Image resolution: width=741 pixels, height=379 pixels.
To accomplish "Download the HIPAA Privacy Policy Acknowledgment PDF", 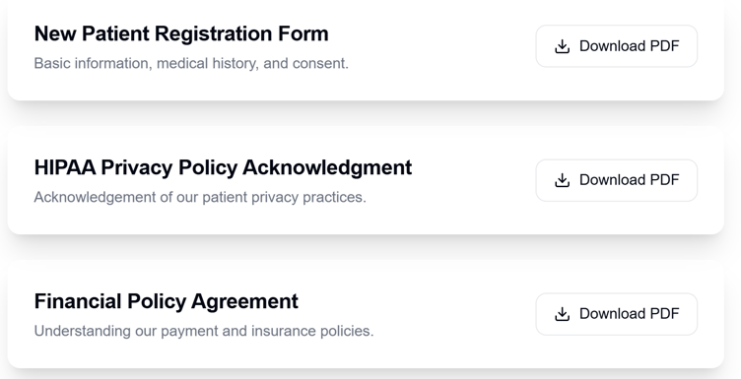I will tap(616, 180).
